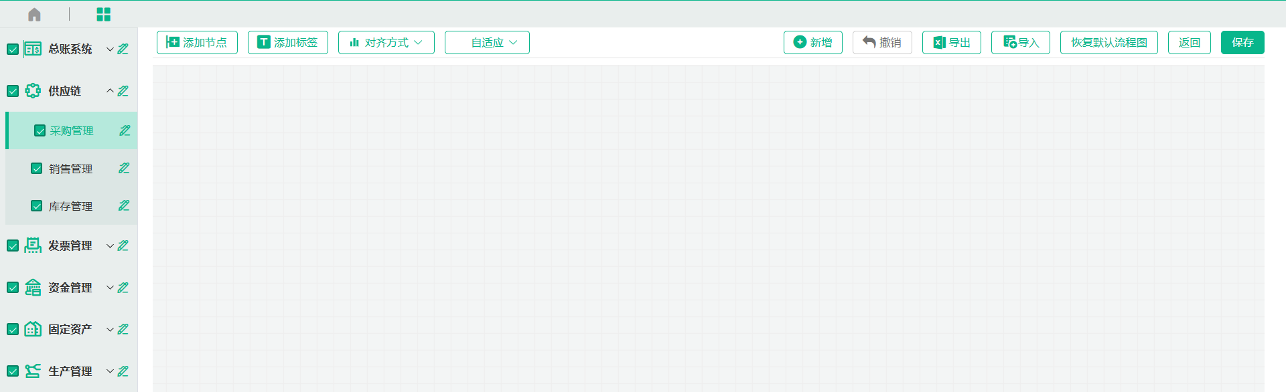Expand the 总账系统 submenu chevron

point(110,50)
